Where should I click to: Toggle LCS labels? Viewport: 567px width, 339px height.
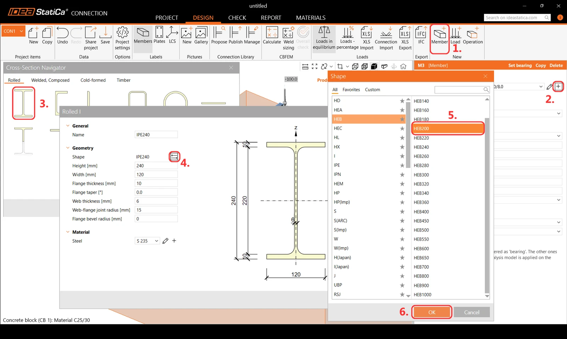[x=172, y=35]
